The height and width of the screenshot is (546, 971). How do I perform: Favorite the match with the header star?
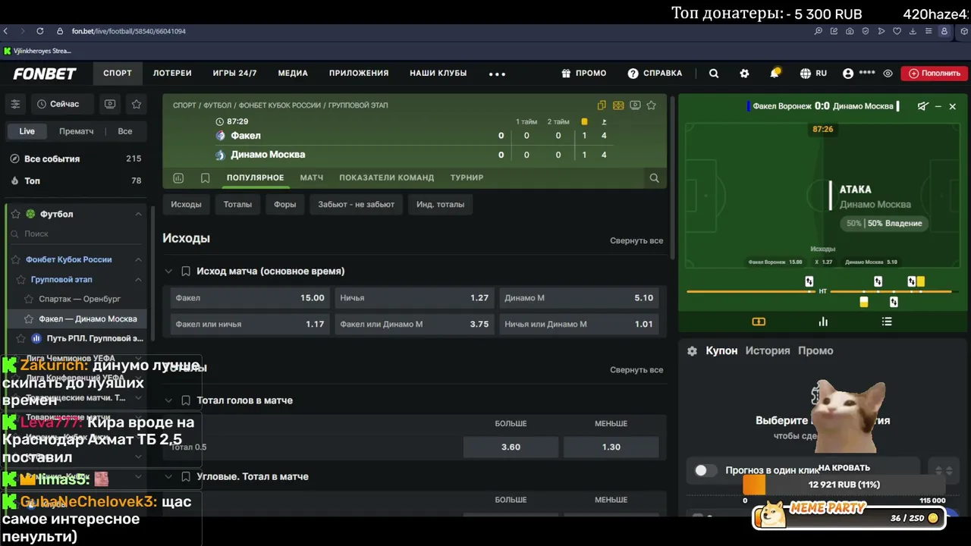point(651,105)
